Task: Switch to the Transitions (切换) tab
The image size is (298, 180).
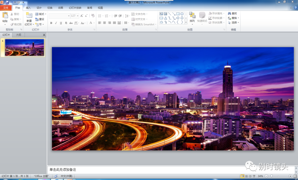Action: coord(50,8)
